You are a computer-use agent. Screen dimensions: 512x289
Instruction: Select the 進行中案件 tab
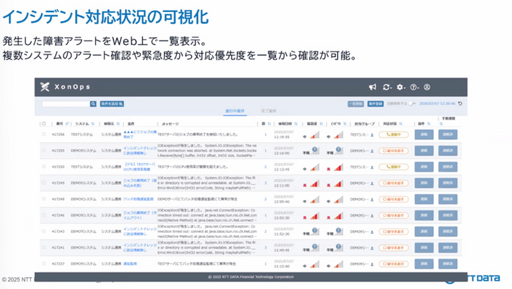[x=234, y=112]
